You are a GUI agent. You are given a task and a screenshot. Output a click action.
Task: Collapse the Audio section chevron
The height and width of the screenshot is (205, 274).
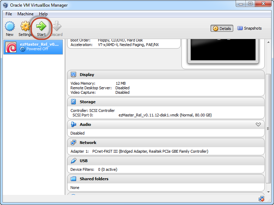[x=258, y=124]
